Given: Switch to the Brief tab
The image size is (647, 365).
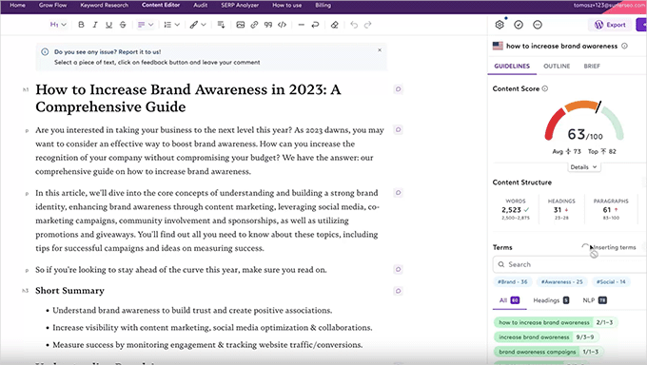Looking at the screenshot, I should [592, 66].
